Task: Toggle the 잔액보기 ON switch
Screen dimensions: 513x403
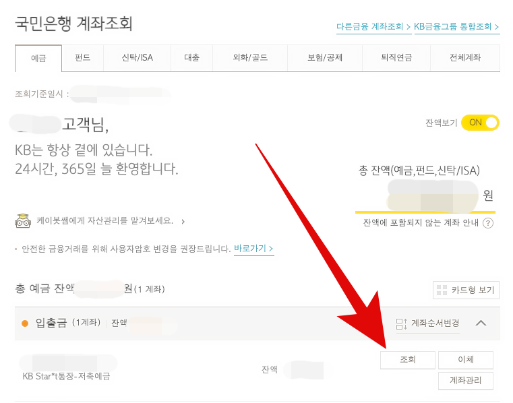Action: (480, 123)
